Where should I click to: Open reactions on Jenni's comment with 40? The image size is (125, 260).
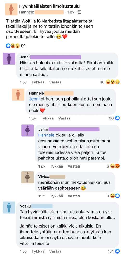[110, 82]
